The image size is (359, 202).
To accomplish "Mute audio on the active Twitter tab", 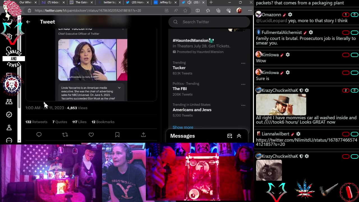I will (x=189, y=3).
